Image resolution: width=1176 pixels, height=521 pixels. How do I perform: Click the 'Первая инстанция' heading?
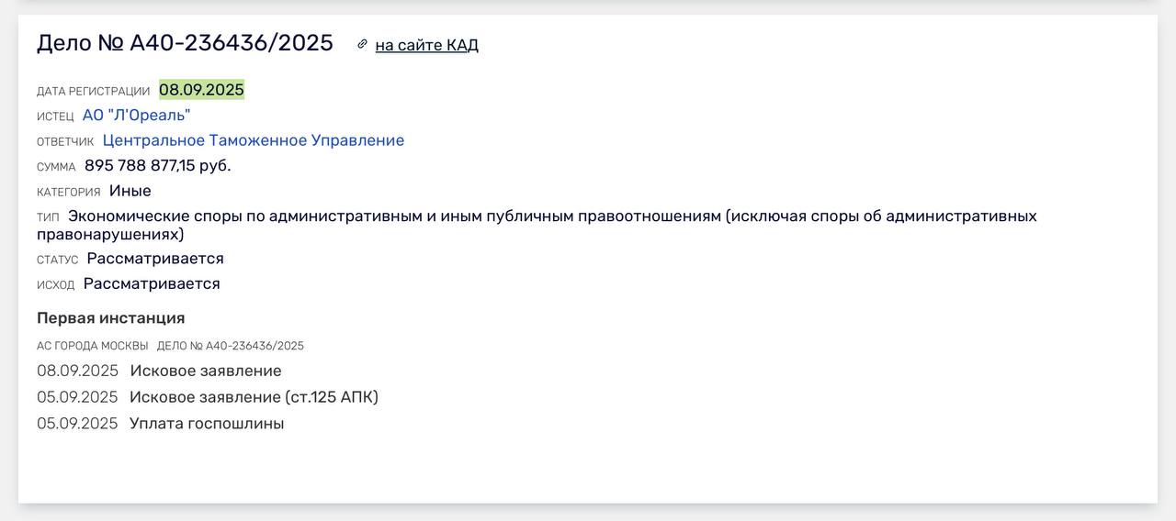point(110,318)
